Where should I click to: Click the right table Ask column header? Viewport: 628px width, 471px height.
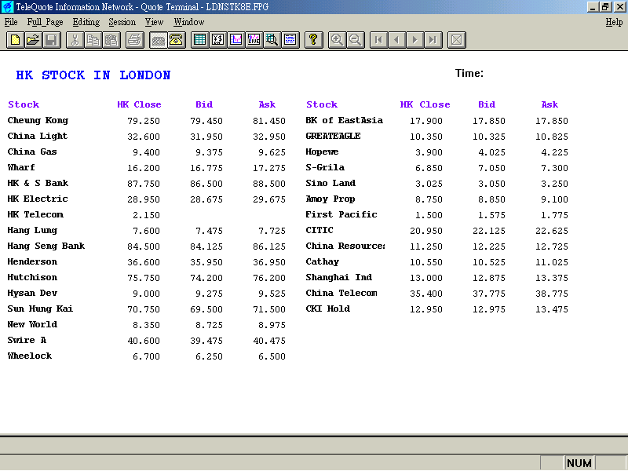(549, 104)
